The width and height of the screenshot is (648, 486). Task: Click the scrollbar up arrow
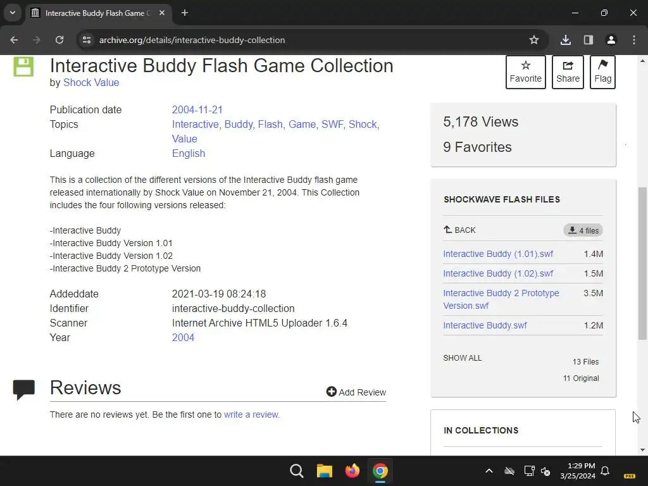642,61
